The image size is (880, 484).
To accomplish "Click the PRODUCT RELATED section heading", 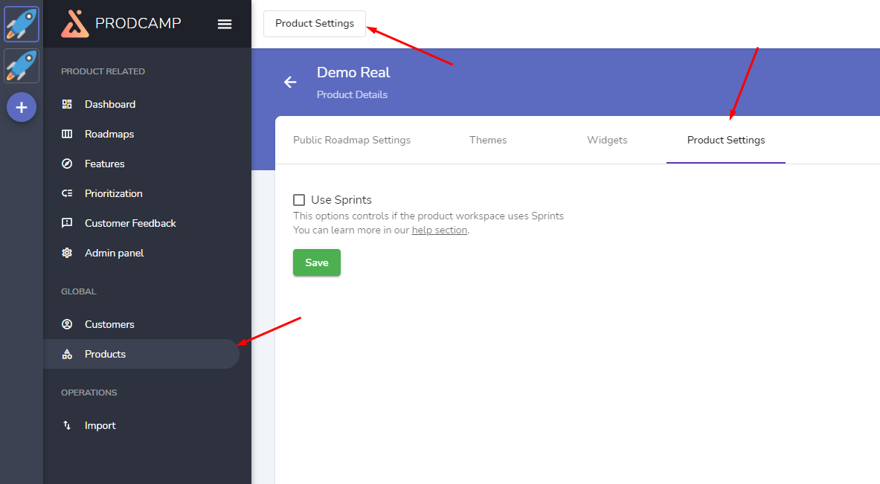I will [x=103, y=71].
